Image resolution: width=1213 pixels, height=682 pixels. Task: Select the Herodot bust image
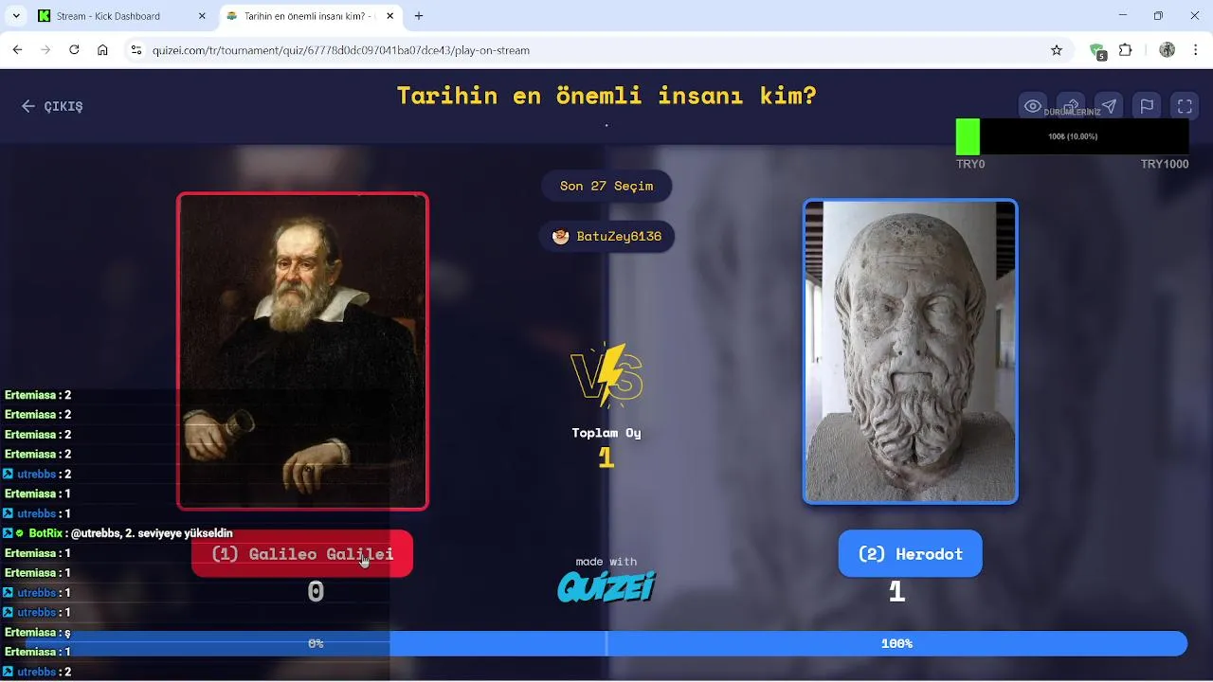(910, 351)
